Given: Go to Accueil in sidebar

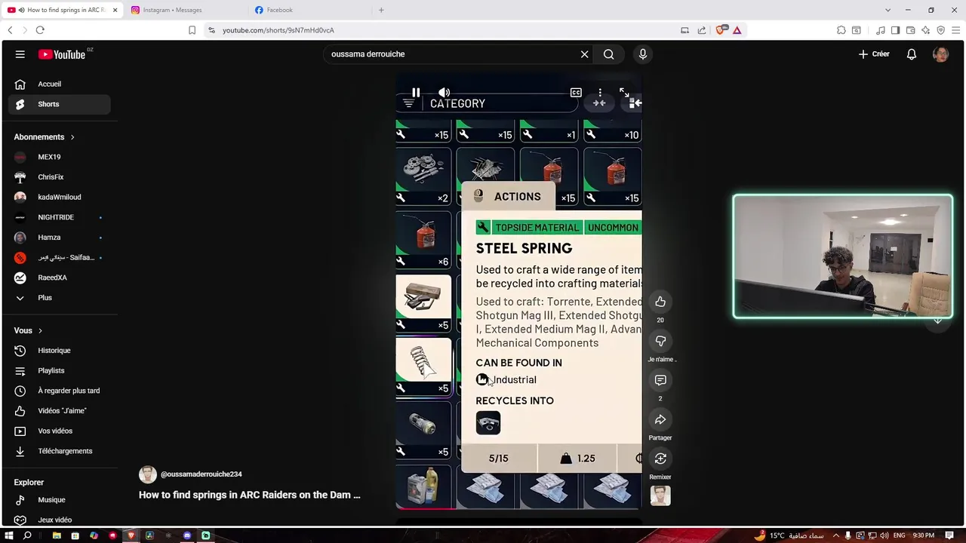Looking at the screenshot, I should click(x=60, y=84).
